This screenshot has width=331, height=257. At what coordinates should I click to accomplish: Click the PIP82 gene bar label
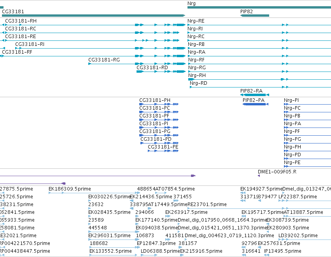click(246, 12)
